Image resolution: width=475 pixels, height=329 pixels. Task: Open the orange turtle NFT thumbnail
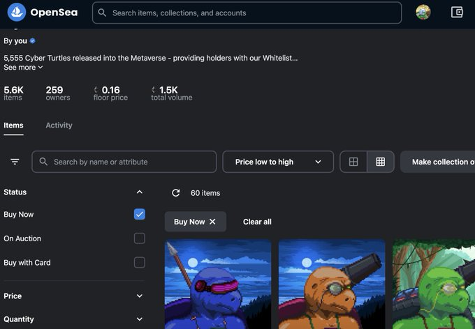tap(332, 284)
